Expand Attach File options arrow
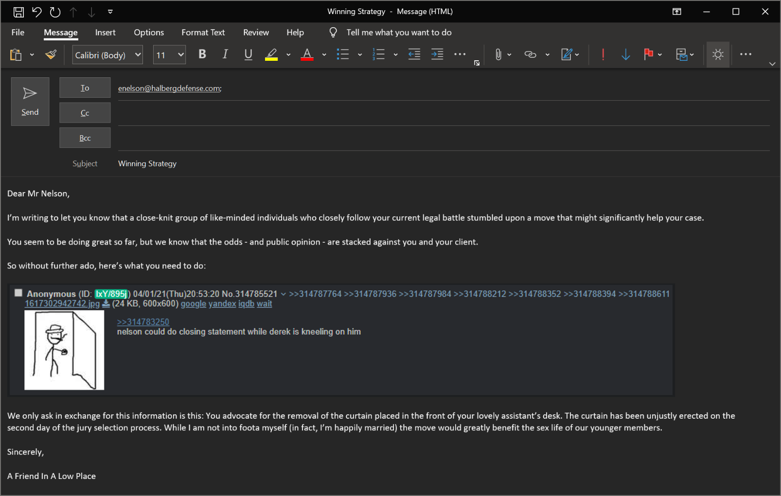Viewport: 781px width, 496px height. [x=510, y=54]
